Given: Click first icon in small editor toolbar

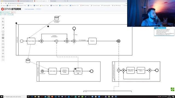Looking at the screenshot, I should click(x=1, y=14).
